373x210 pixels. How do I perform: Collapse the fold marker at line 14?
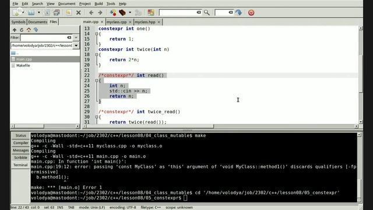pyautogui.click(x=97, y=34)
